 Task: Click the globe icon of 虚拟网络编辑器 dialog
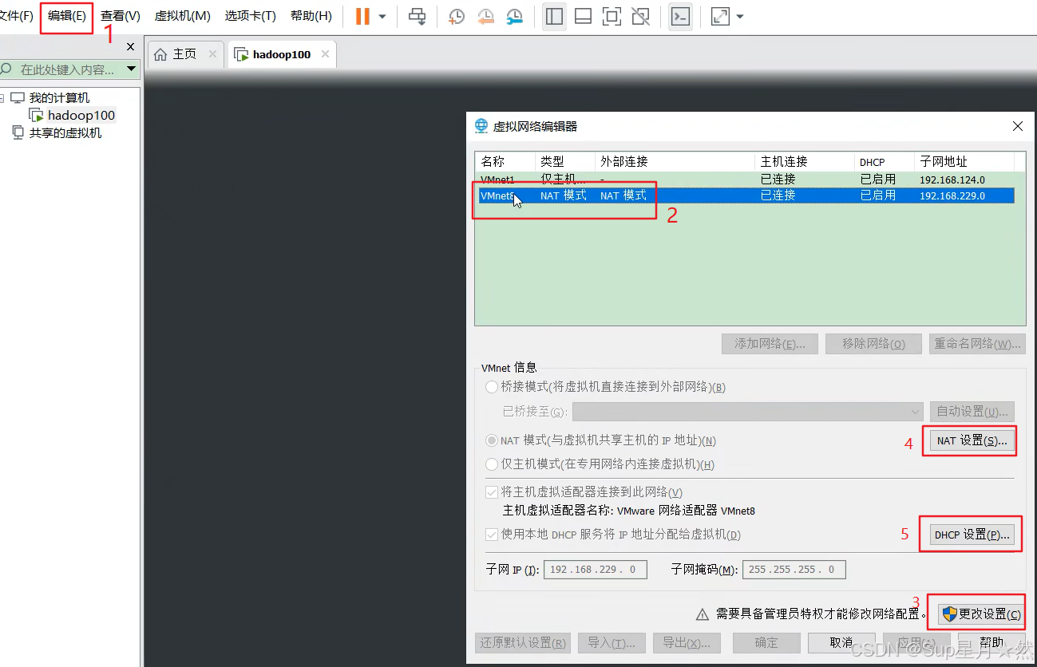(x=481, y=126)
